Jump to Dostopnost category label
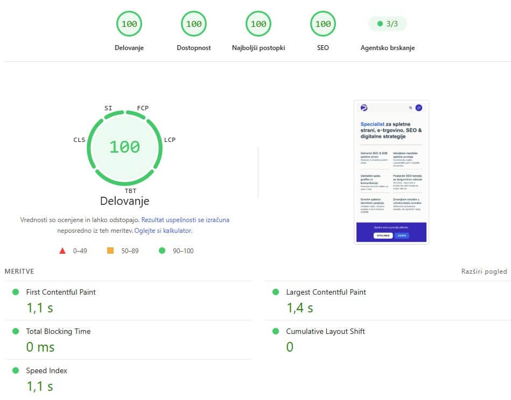 [x=194, y=48]
